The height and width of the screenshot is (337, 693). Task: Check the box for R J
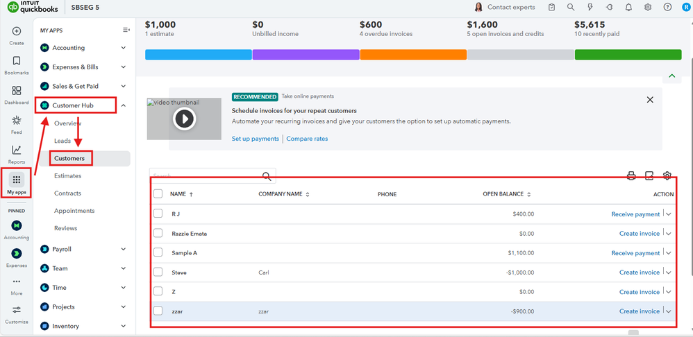pos(158,214)
